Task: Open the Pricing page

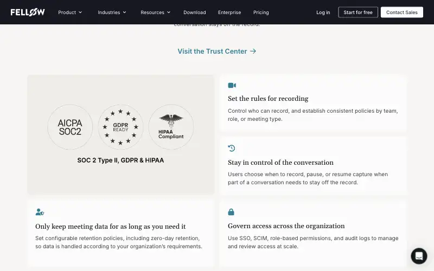Action: 261,12
